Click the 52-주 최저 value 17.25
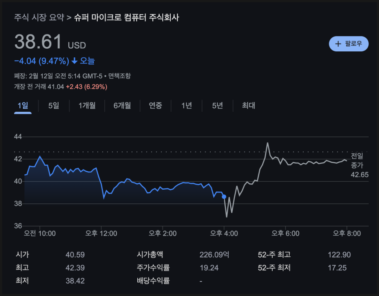Image resolution: width=379 pixels, height=296 pixels. click(x=337, y=268)
